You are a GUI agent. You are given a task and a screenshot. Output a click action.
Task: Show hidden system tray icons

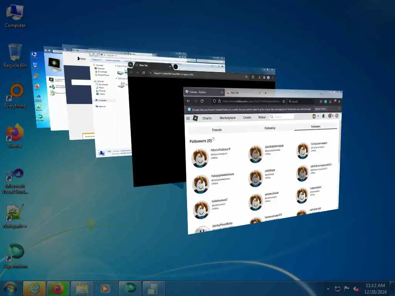pos(328,289)
